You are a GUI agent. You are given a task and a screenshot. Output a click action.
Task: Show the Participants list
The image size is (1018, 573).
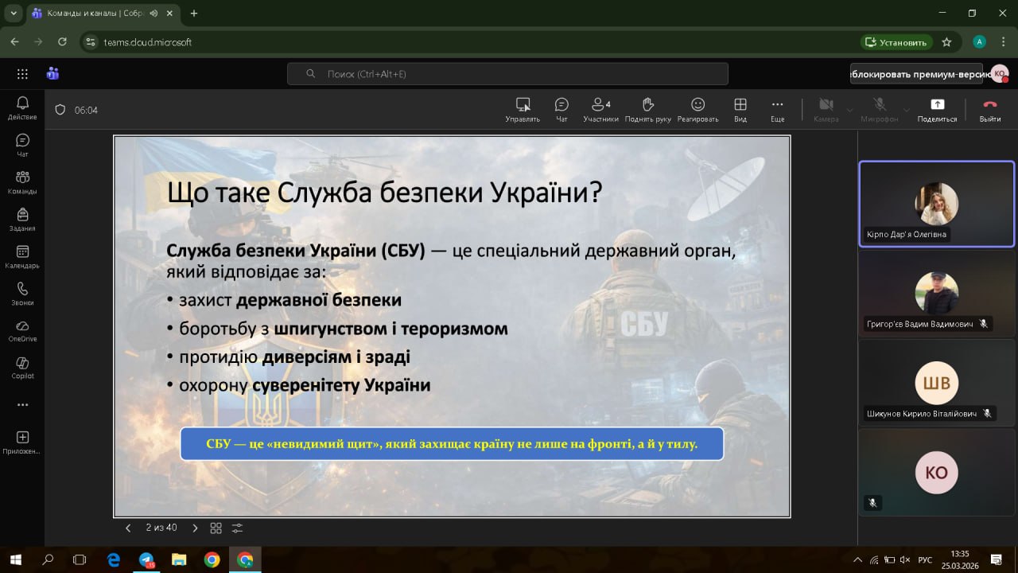[600, 109]
